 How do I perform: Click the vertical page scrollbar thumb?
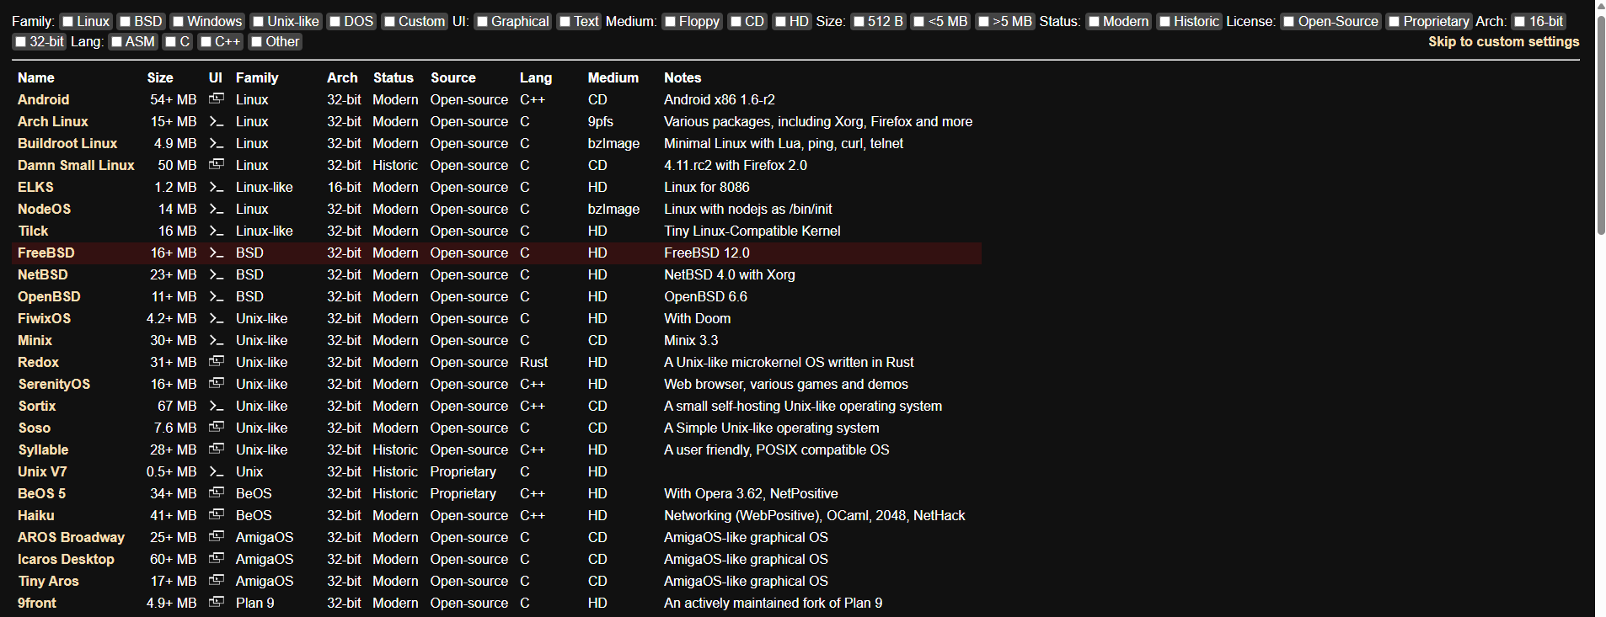pos(1601,118)
